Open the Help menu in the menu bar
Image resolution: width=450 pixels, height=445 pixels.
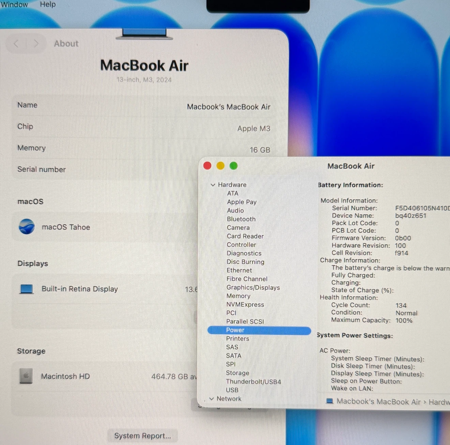[x=48, y=4]
